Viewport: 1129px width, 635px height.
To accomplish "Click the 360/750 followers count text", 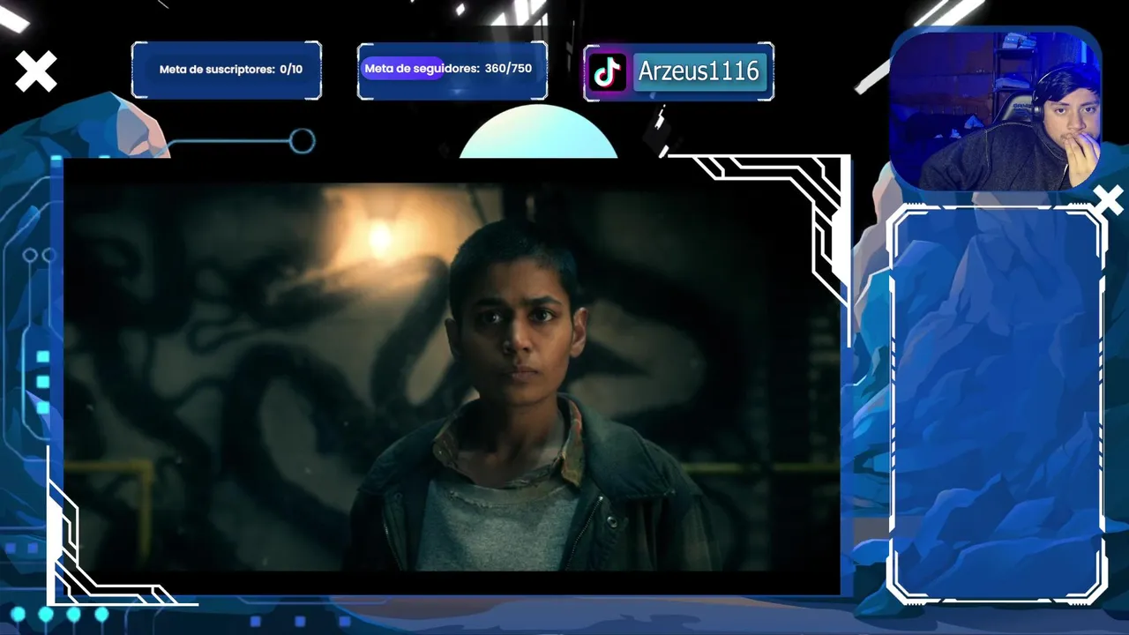I will tap(508, 68).
